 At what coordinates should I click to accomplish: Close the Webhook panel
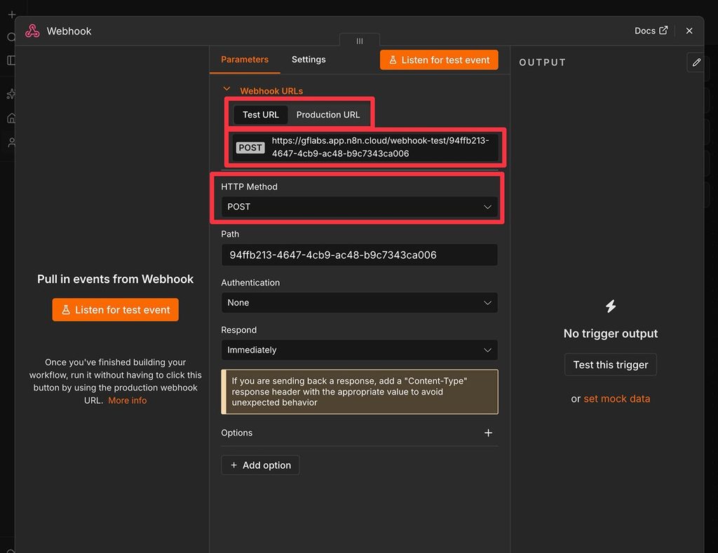click(689, 31)
